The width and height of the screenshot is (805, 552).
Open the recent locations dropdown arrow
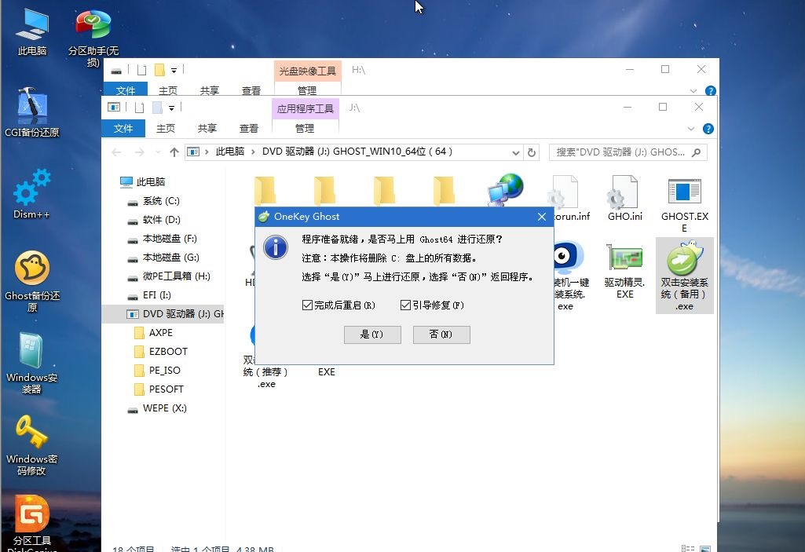pos(158,152)
